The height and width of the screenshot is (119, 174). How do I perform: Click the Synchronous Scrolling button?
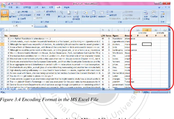(x=128, y=15)
